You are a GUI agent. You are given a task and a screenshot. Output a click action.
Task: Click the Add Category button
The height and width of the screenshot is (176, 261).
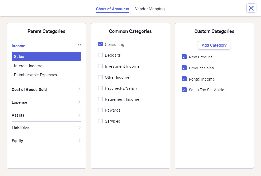point(214,45)
